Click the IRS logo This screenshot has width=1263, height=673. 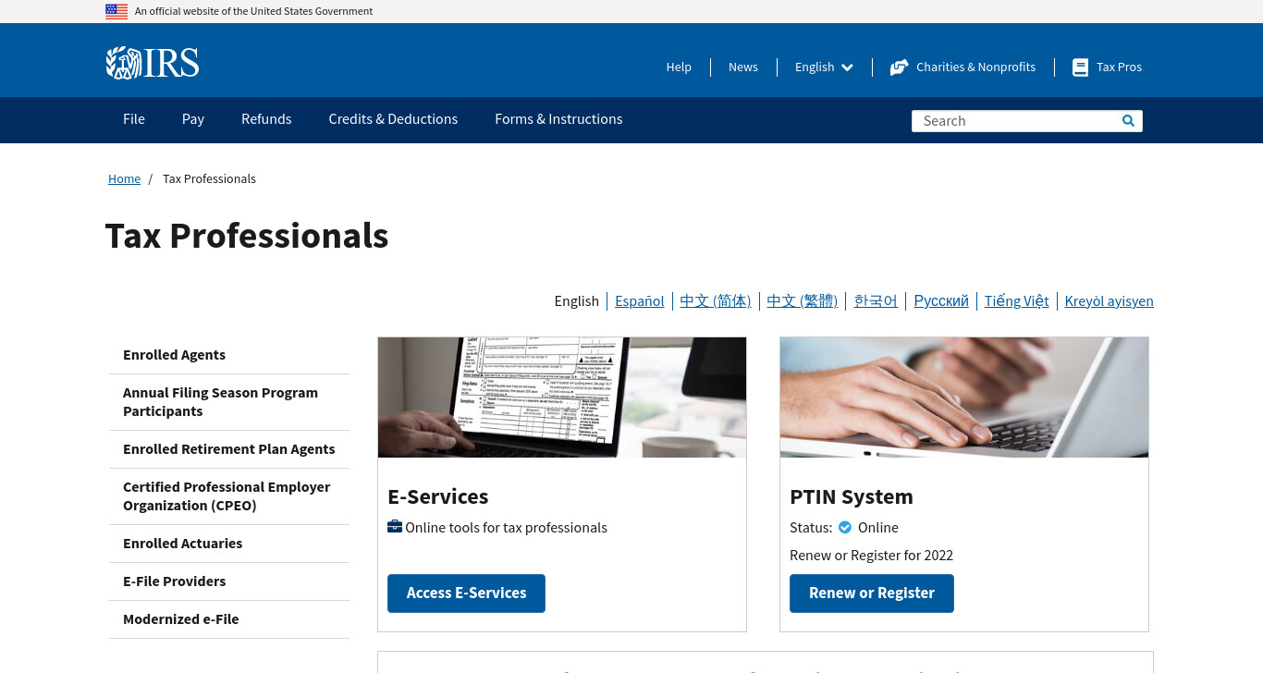(153, 63)
